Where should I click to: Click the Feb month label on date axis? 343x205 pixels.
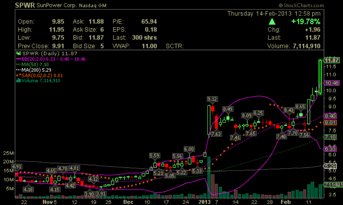286,202
